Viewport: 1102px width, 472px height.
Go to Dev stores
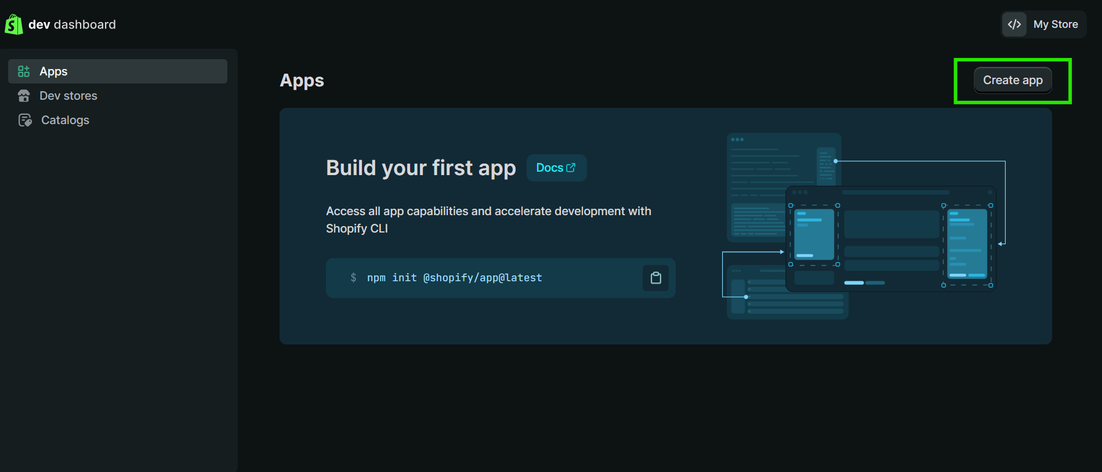[x=68, y=96]
